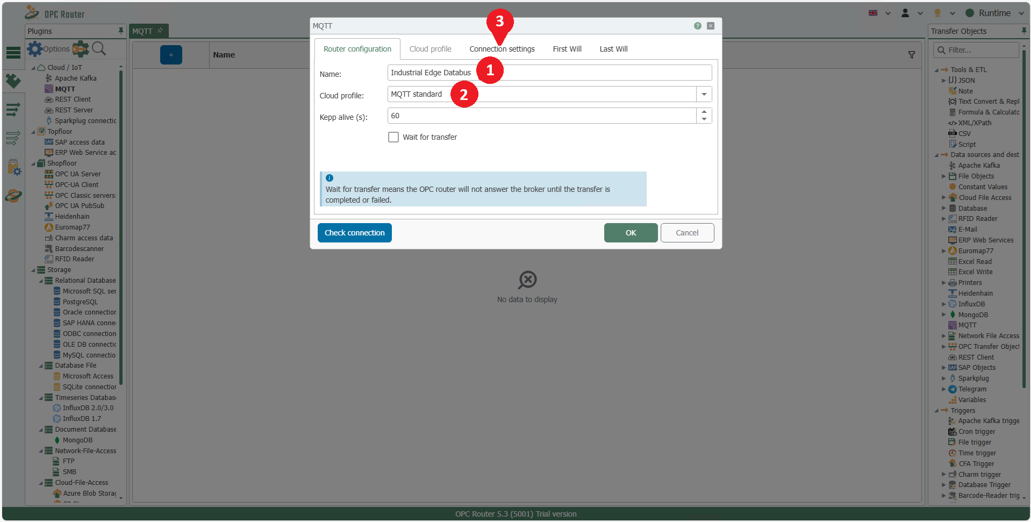
Task: Increase Keep alive value with up arrow
Action: 704,112
